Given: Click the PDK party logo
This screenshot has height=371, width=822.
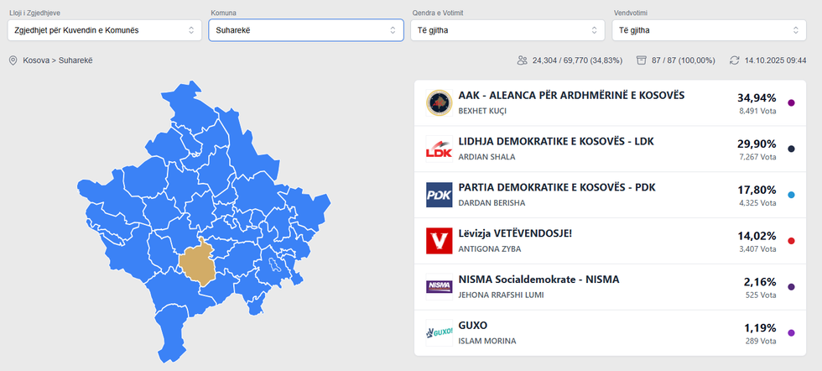Looking at the screenshot, I should pyautogui.click(x=439, y=195).
